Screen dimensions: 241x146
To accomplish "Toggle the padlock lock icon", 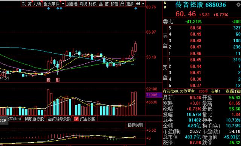I will (x=122, y=4).
